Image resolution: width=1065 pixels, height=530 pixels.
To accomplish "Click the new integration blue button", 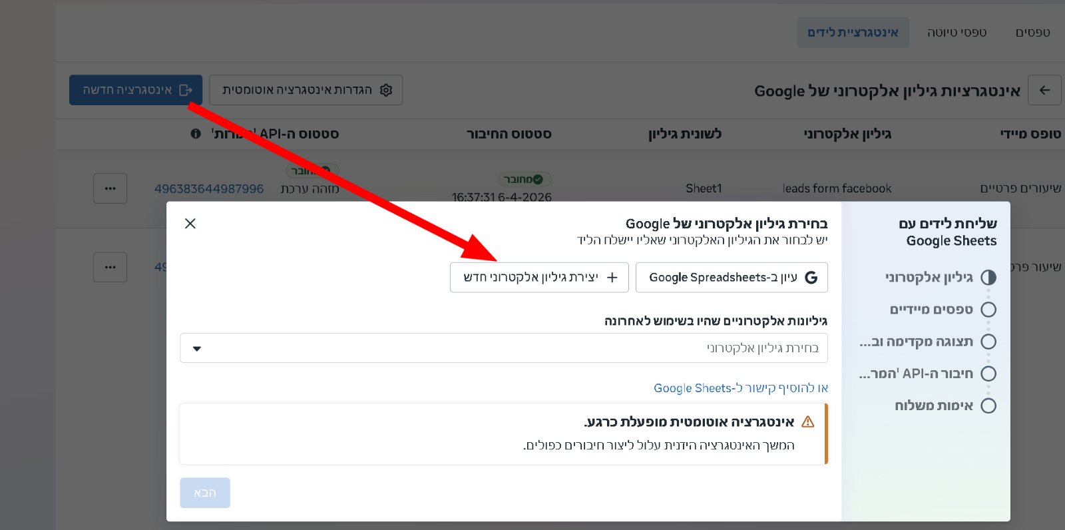I will click(x=136, y=90).
